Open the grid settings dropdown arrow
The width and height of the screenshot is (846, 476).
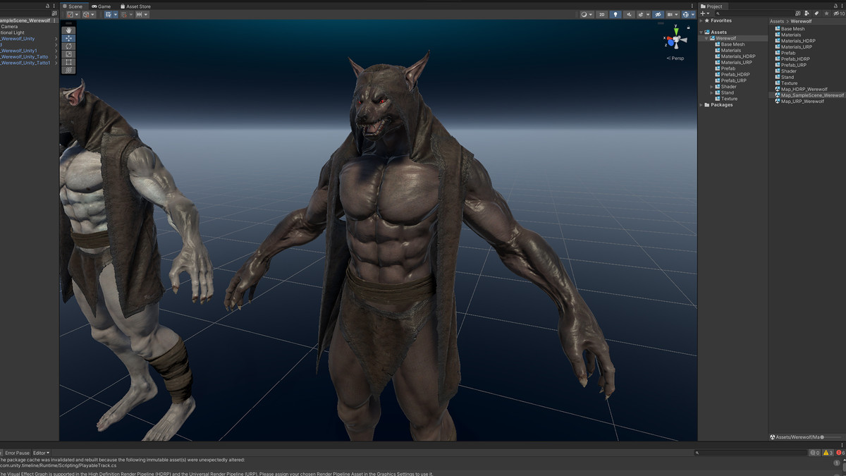(116, 14)
